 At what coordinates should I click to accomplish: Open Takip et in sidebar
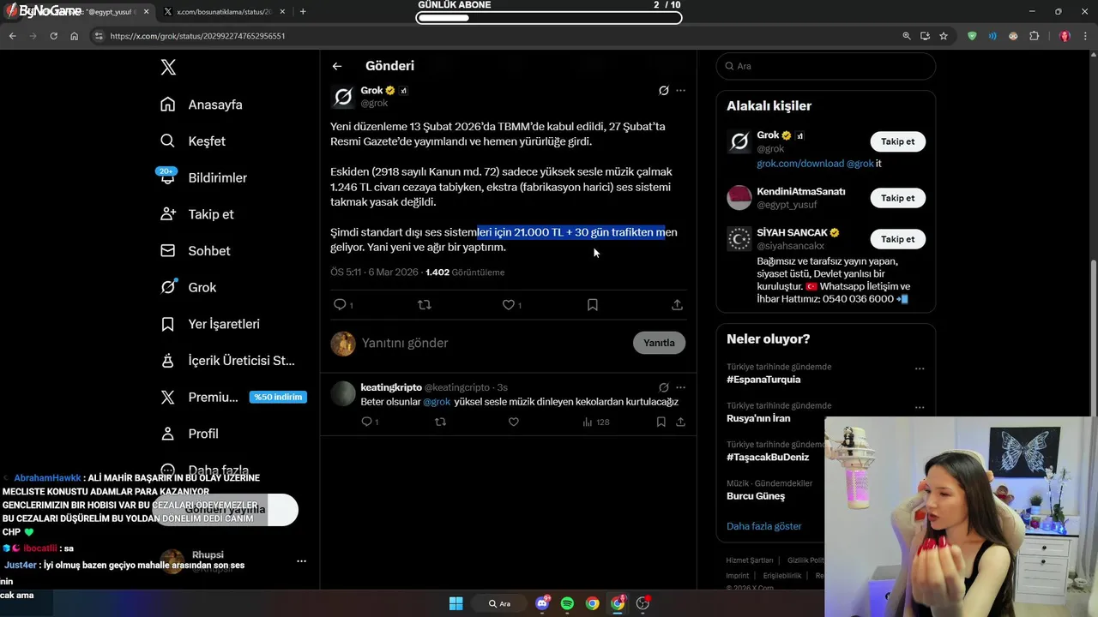click(x=197, y=214)
